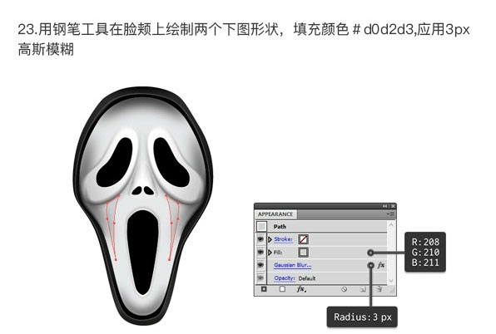Open the Gaussian Blur effect link

point(293,265)
